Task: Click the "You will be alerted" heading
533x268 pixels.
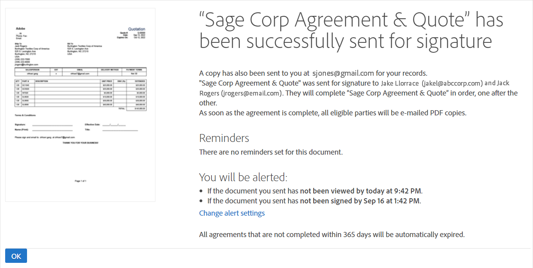Action: 243,177
